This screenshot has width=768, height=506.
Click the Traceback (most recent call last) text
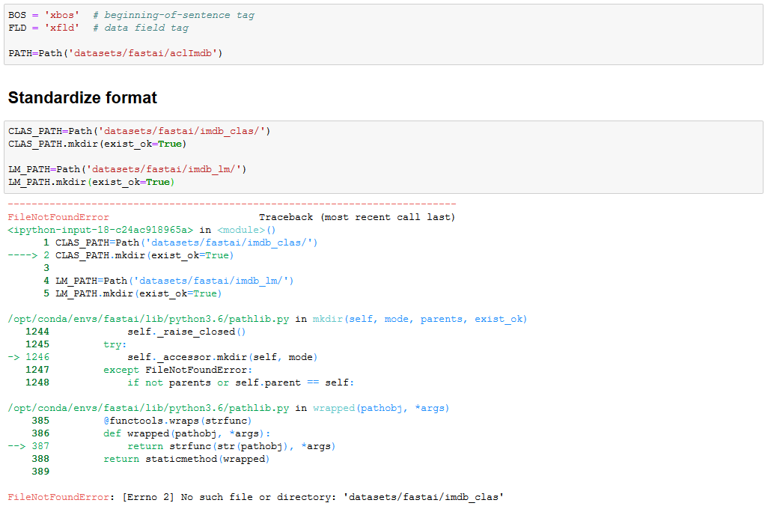tap(356, 217)
